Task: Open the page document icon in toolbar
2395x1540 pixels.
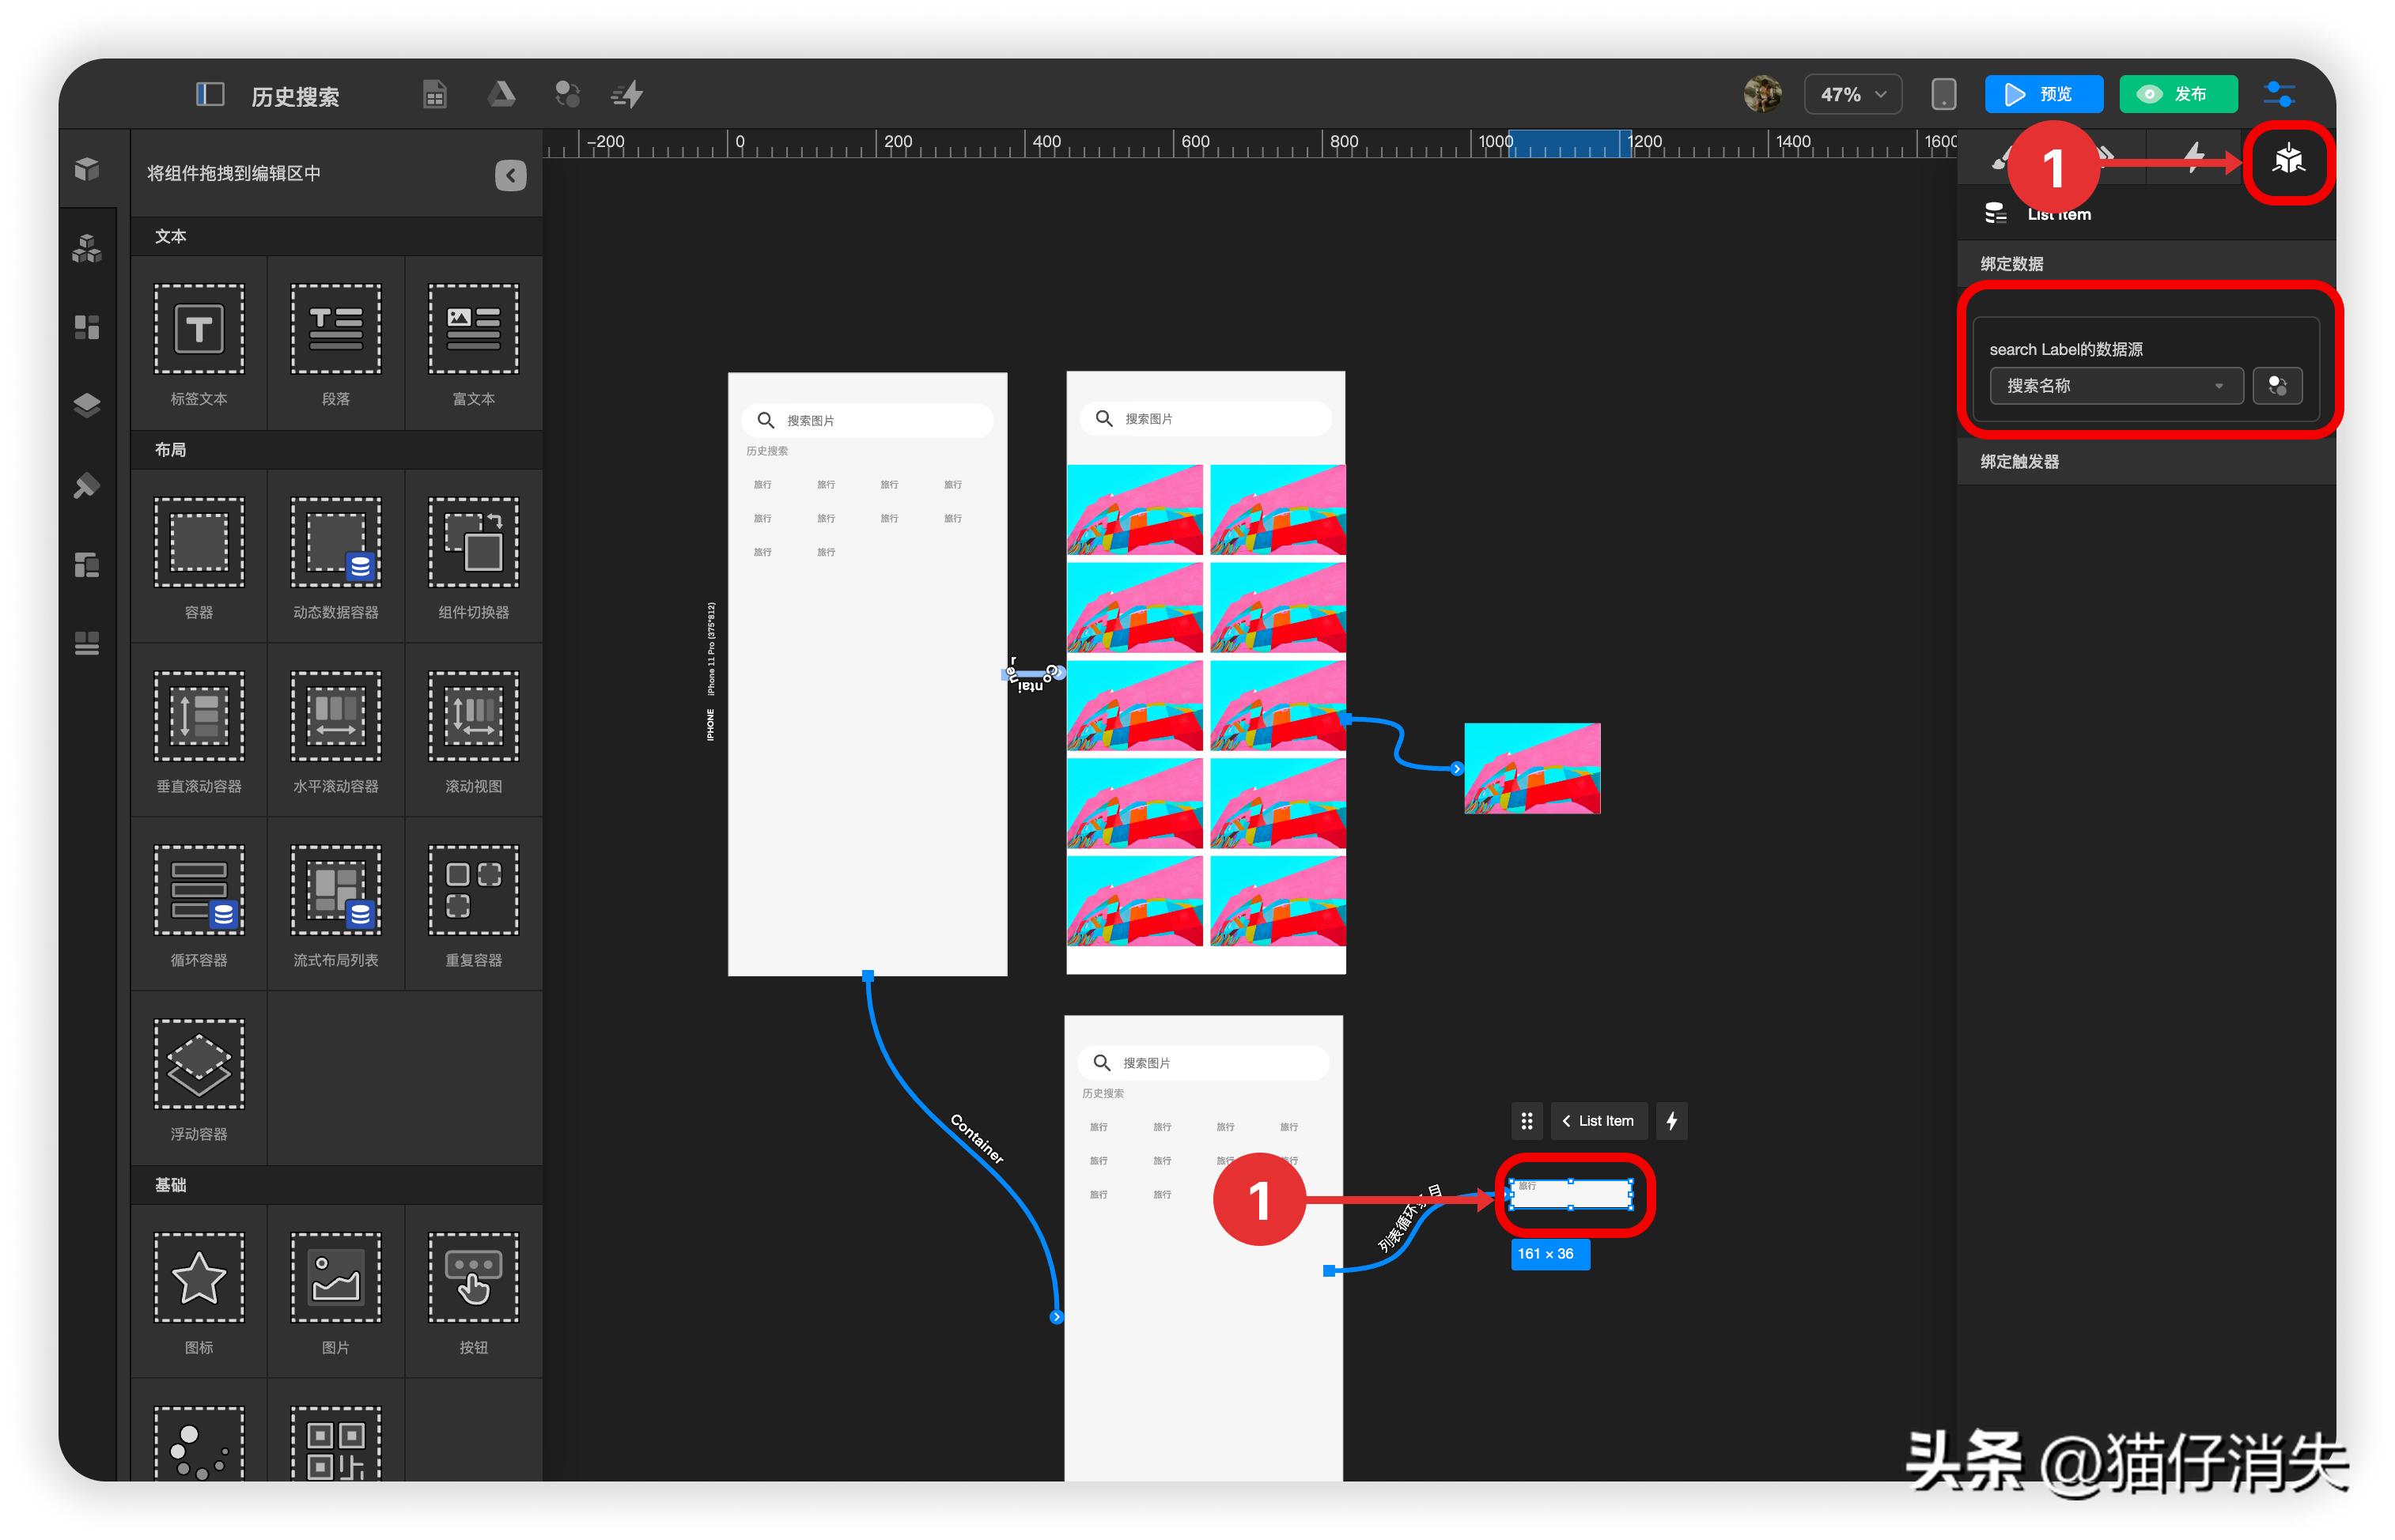Action: [434, 94]
